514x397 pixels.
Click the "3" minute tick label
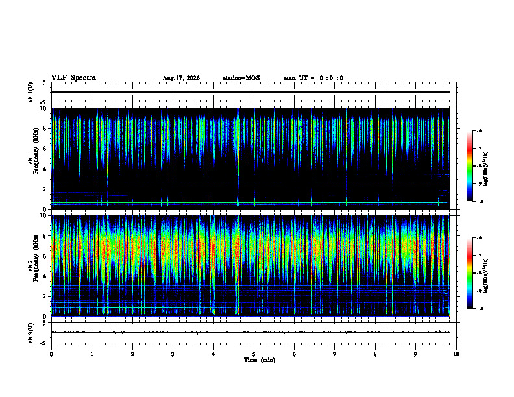pos(173,354)
